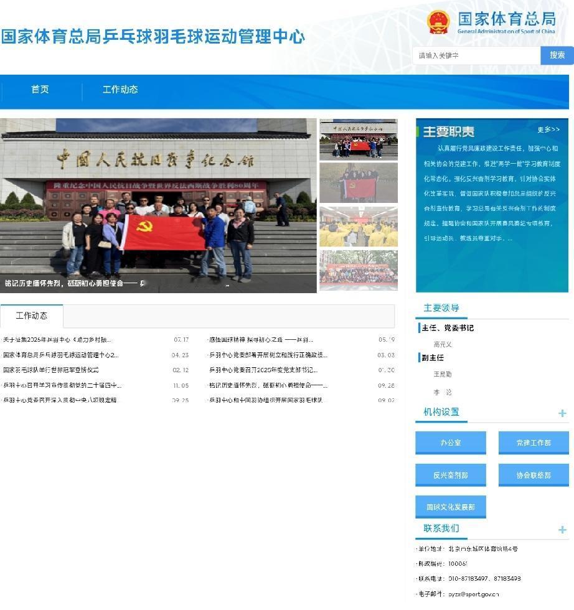Image resolution: width=574 pixels, height=610 pixels.
Task: Click the 主任、党委书记 title label
Action: [448, 328]
